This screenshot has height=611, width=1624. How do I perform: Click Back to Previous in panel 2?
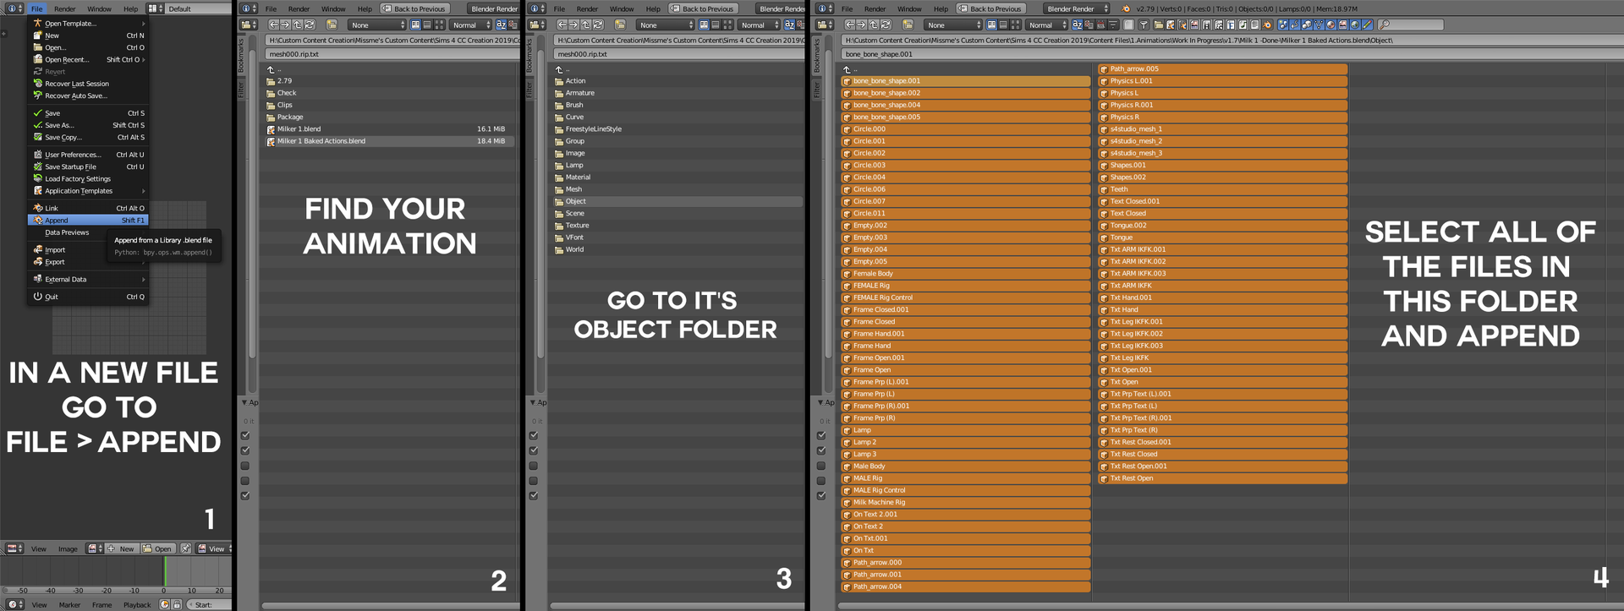414,8
